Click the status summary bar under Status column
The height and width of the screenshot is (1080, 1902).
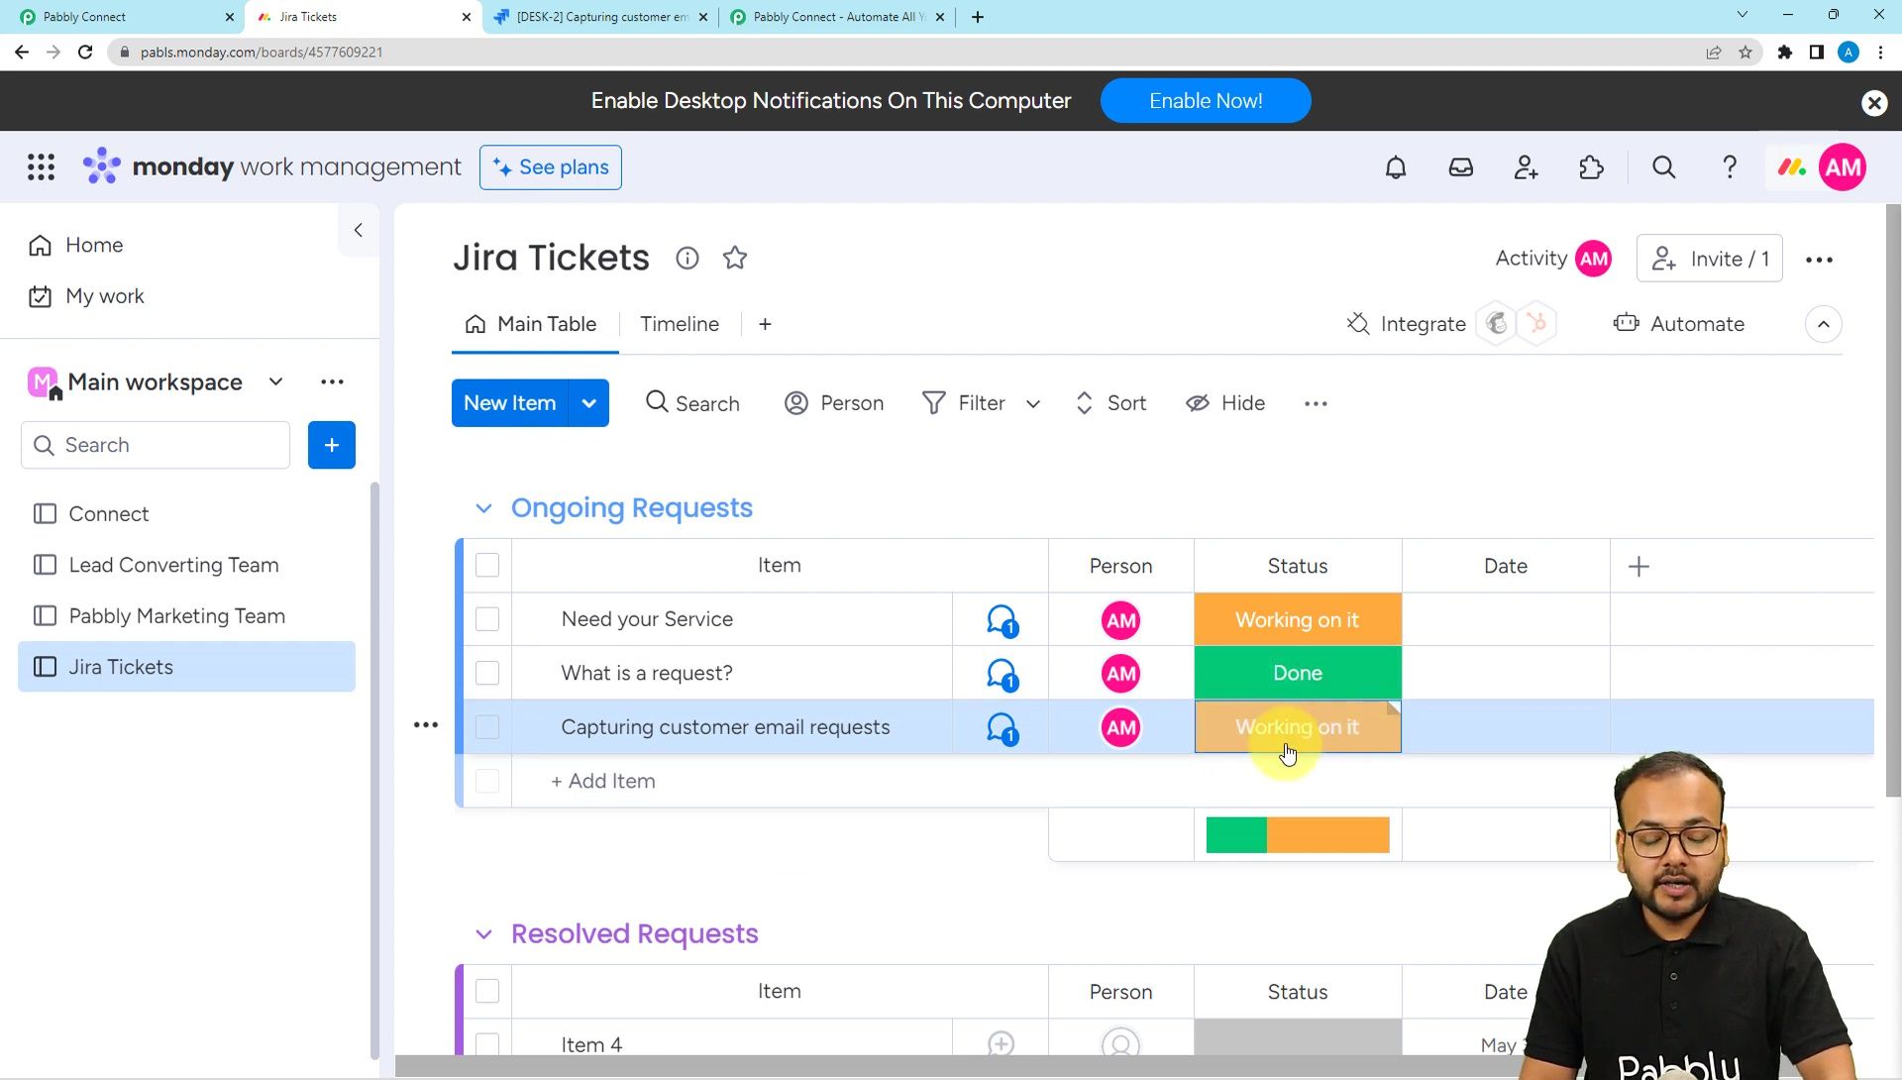(1298, 835)
